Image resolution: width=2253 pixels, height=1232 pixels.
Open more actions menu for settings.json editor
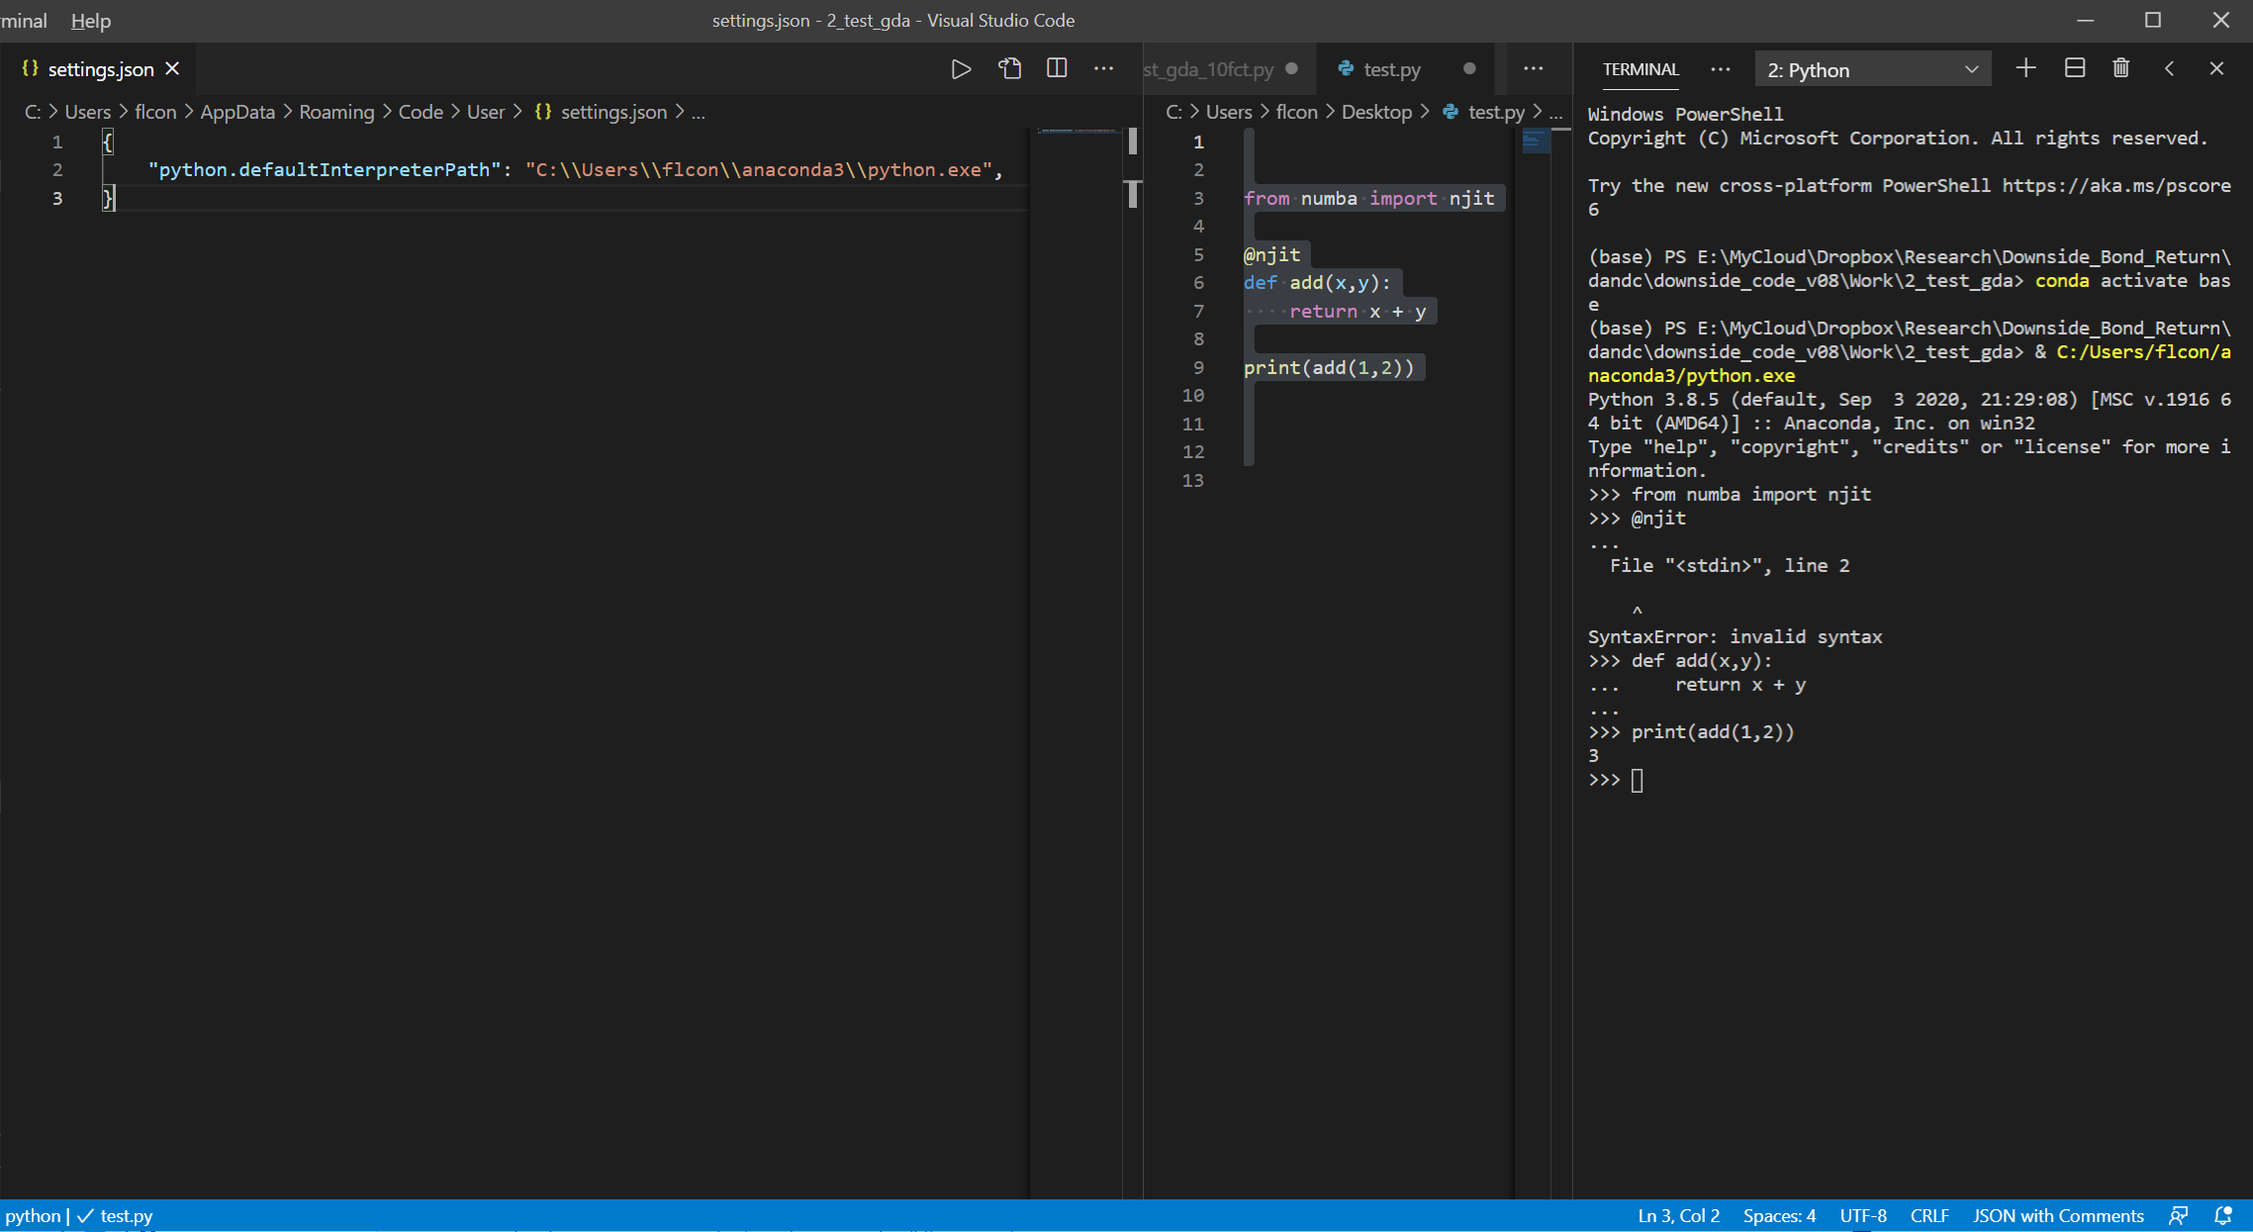[x=1103, y=68]
